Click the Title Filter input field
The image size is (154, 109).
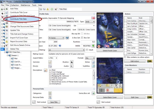pos(75,9)
